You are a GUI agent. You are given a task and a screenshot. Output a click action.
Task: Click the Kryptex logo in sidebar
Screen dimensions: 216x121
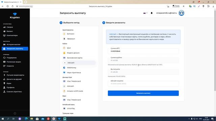(x=15, y=16)
